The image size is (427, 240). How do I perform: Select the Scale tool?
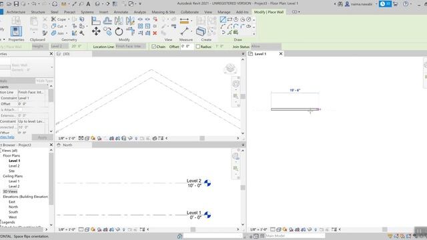(x=147, y=26)
